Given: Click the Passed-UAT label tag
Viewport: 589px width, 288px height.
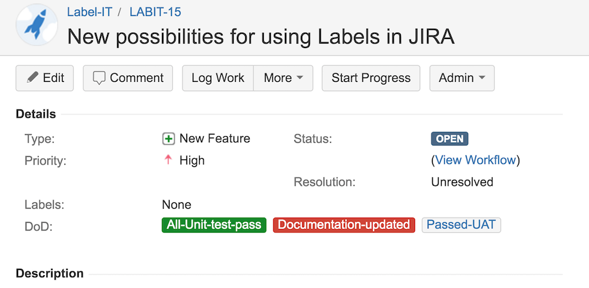Looking at the screenshot, I should click(461, 225).
